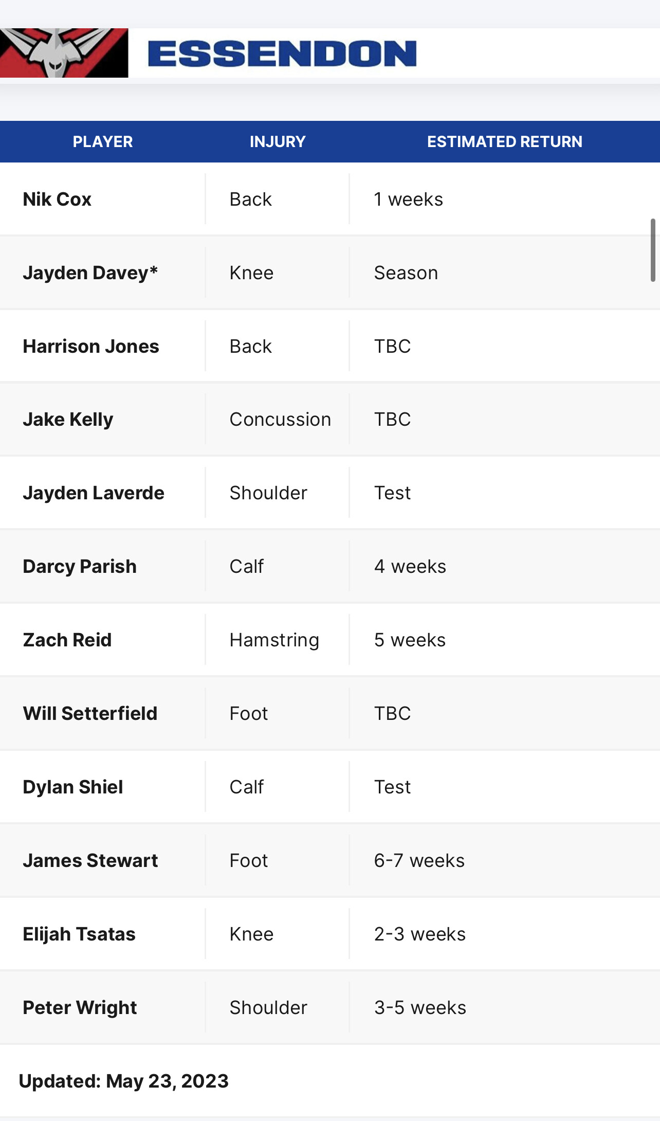The width and height of the screenshot is (660, 1121).
Task: Tap Jayden Davey* player name
Action: pos(90,273)
